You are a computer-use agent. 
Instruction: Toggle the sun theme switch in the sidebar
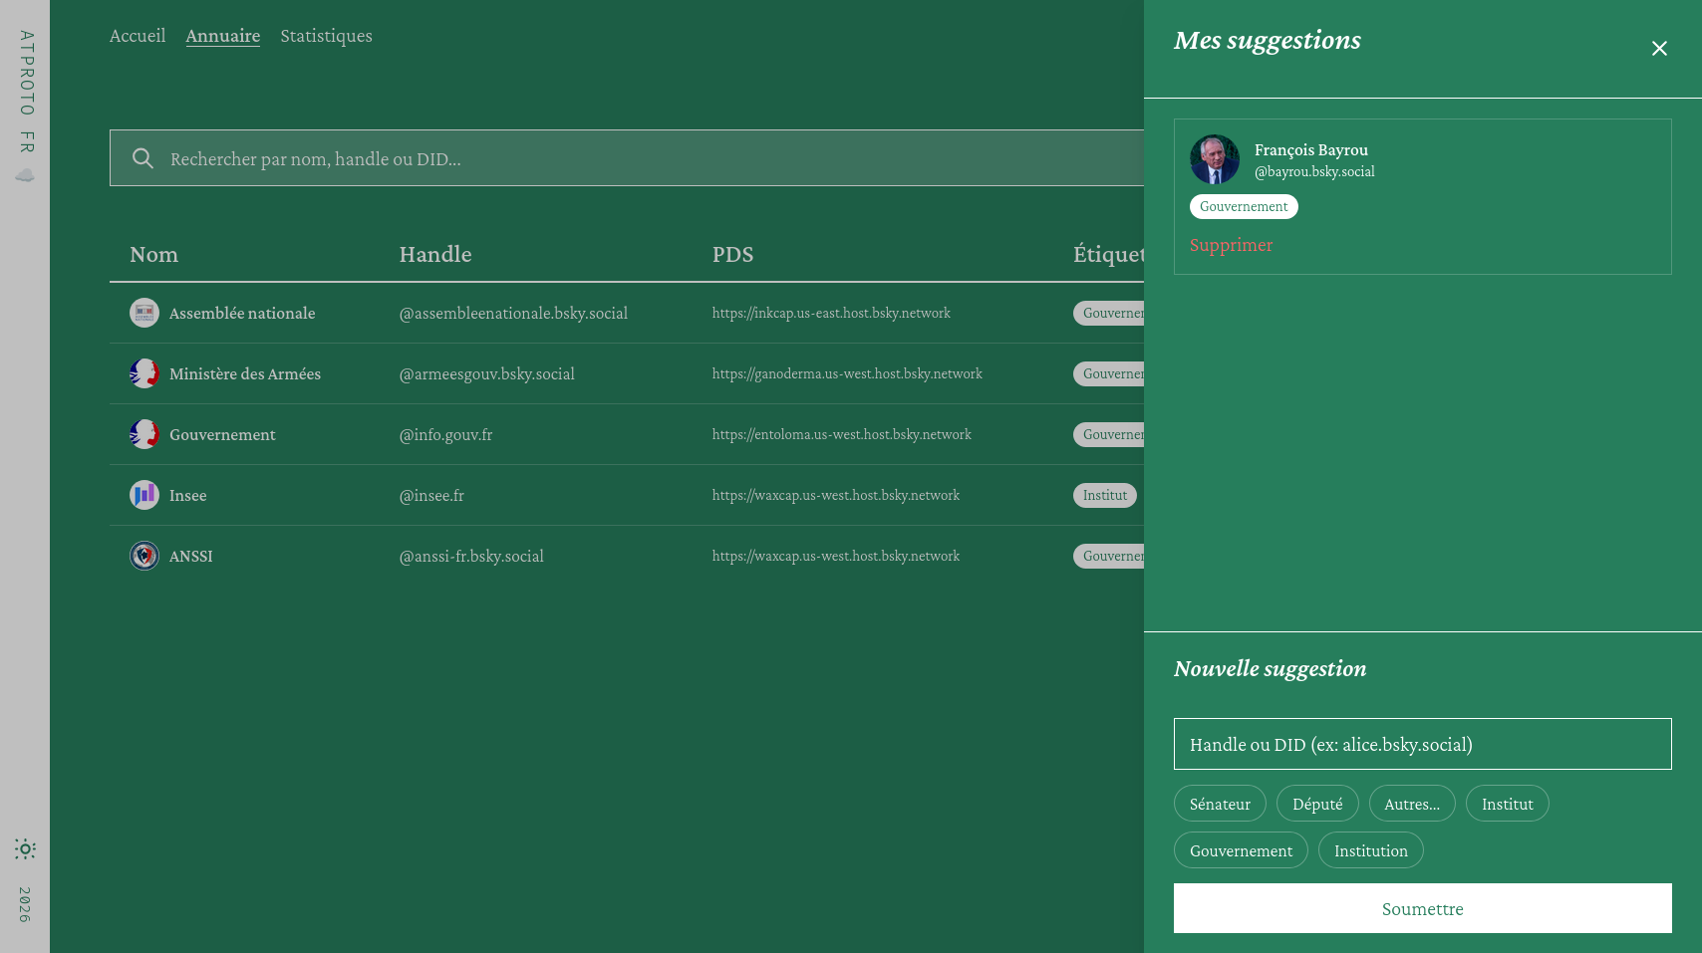coord(25,849)
